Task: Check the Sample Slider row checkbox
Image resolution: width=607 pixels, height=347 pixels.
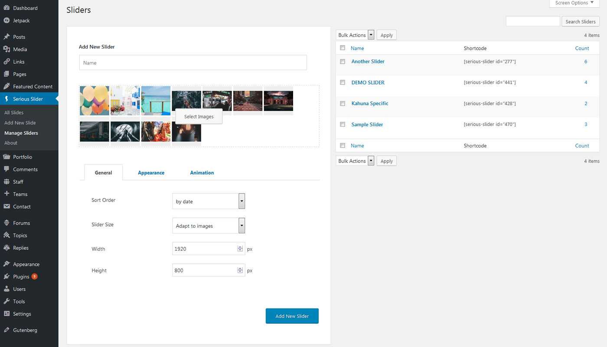Action: [343, 124]
